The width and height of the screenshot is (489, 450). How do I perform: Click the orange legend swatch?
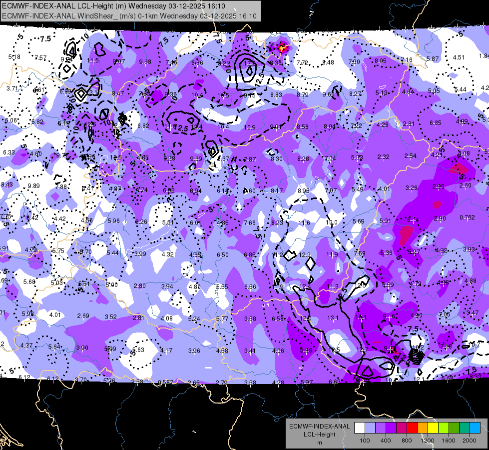(x=423, y=428)
